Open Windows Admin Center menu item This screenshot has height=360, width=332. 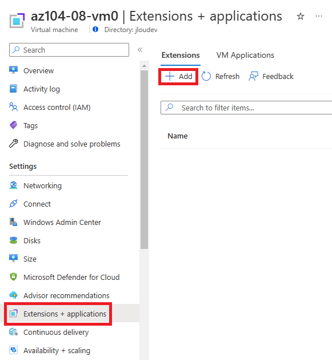click(x=55, y=222)
